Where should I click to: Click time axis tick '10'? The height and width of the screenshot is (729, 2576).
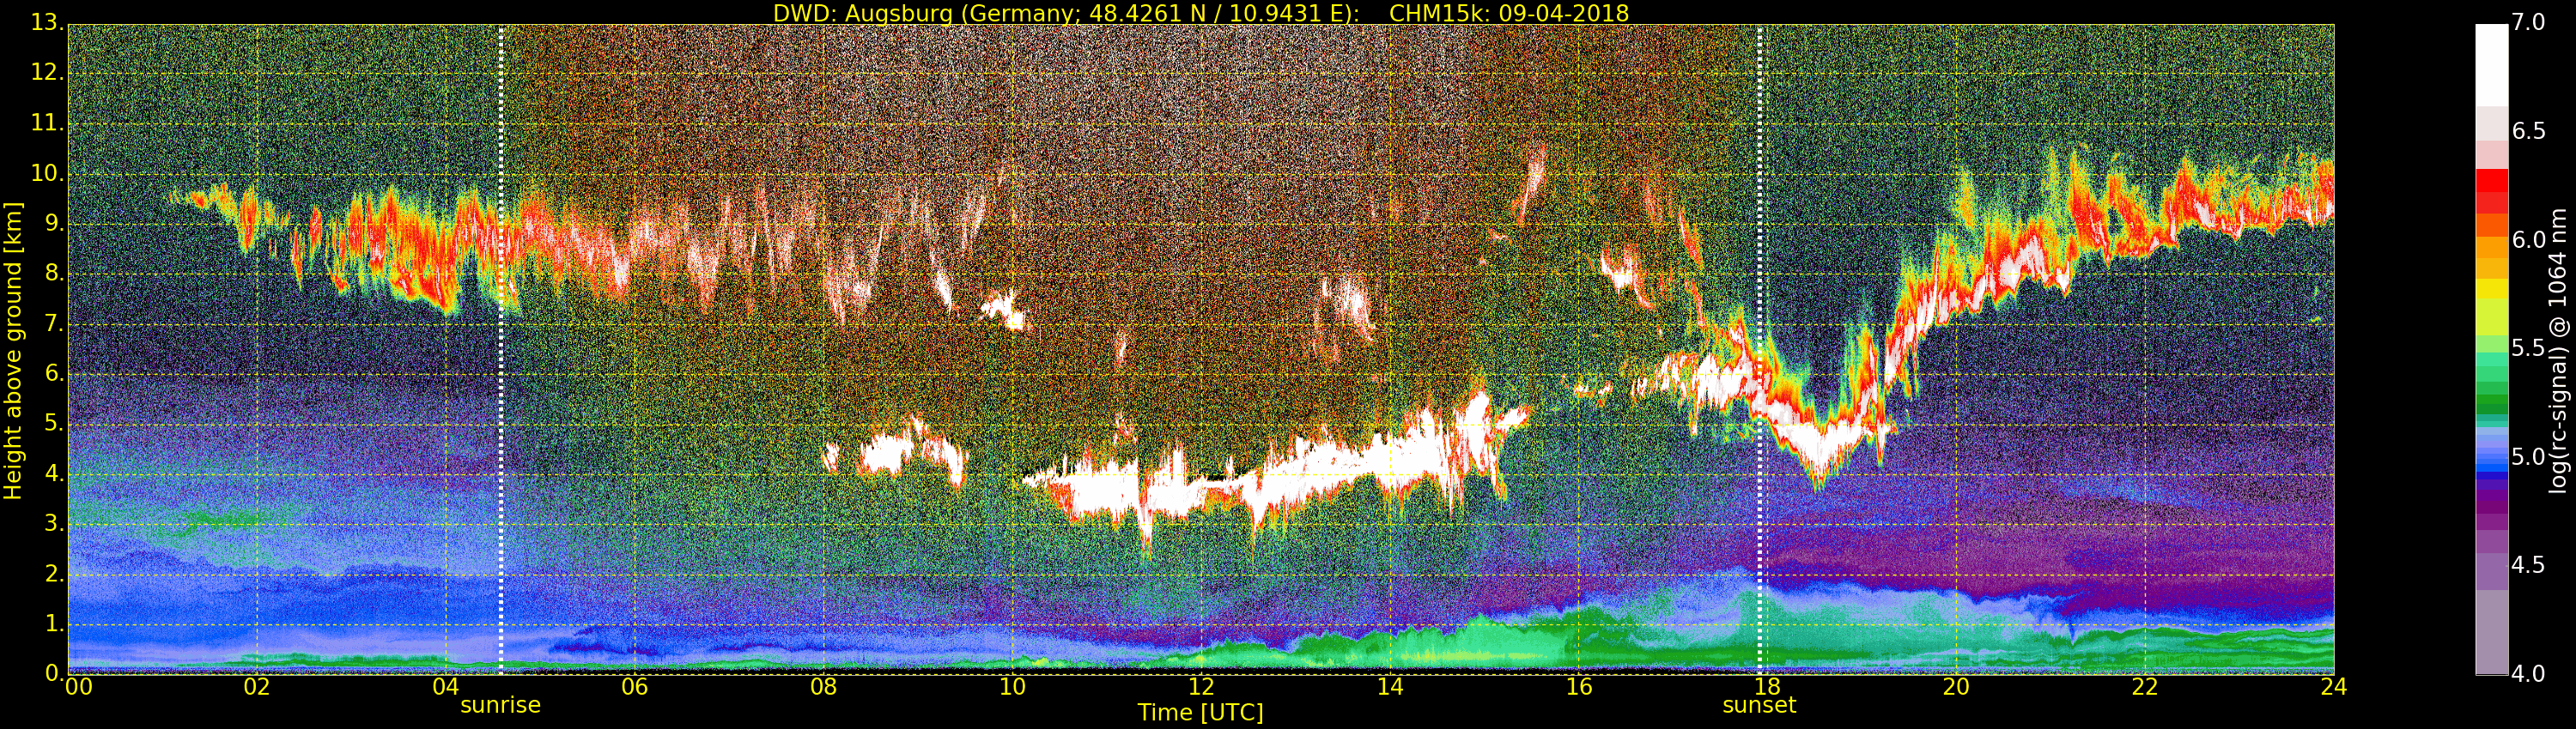pos(1013,687)
